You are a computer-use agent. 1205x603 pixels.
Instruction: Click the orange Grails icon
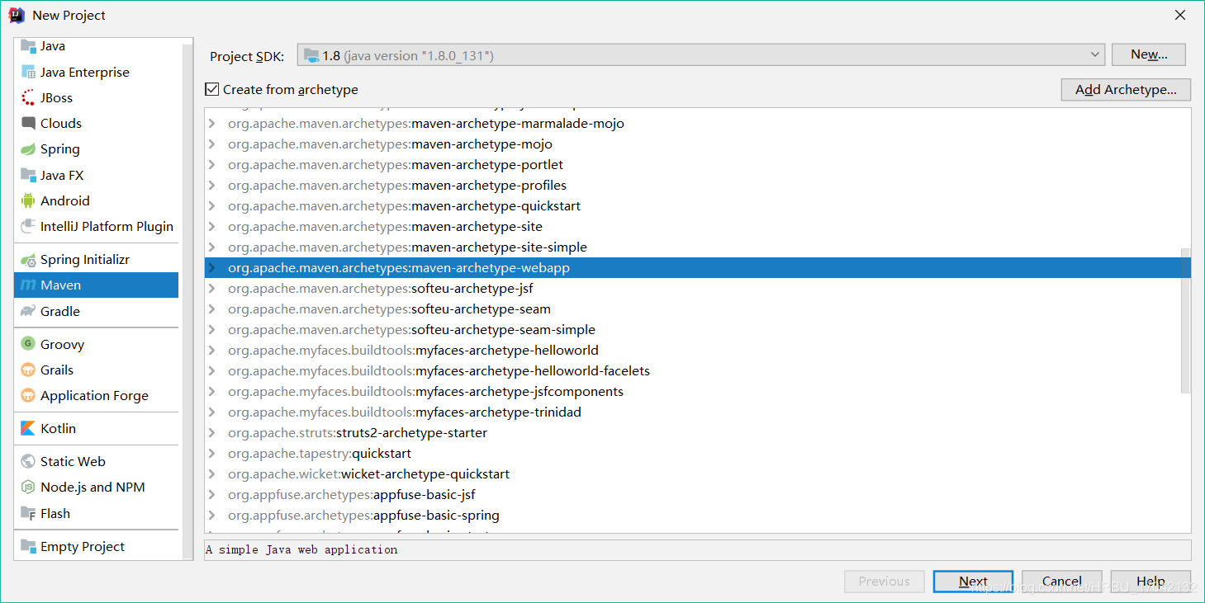coord(29,370)
